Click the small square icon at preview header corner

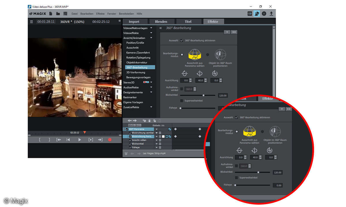tap(119, 21)
